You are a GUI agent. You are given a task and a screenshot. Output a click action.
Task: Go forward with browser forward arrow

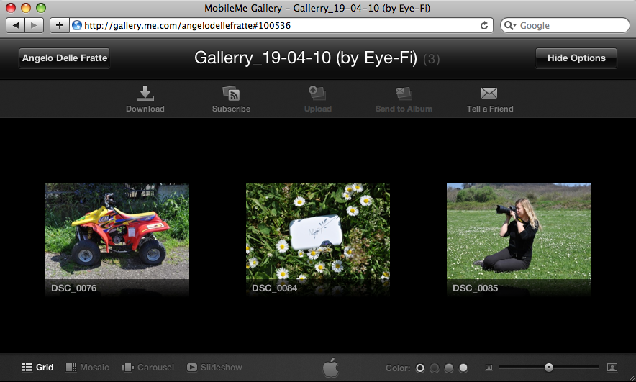point(34,26)
